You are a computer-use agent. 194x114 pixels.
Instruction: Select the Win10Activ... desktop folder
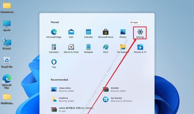coord(7,99)
